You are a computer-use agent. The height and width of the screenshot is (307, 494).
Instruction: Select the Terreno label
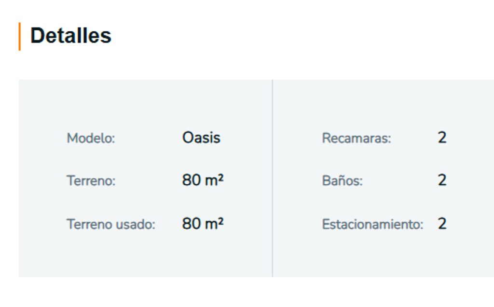(91, 181)
